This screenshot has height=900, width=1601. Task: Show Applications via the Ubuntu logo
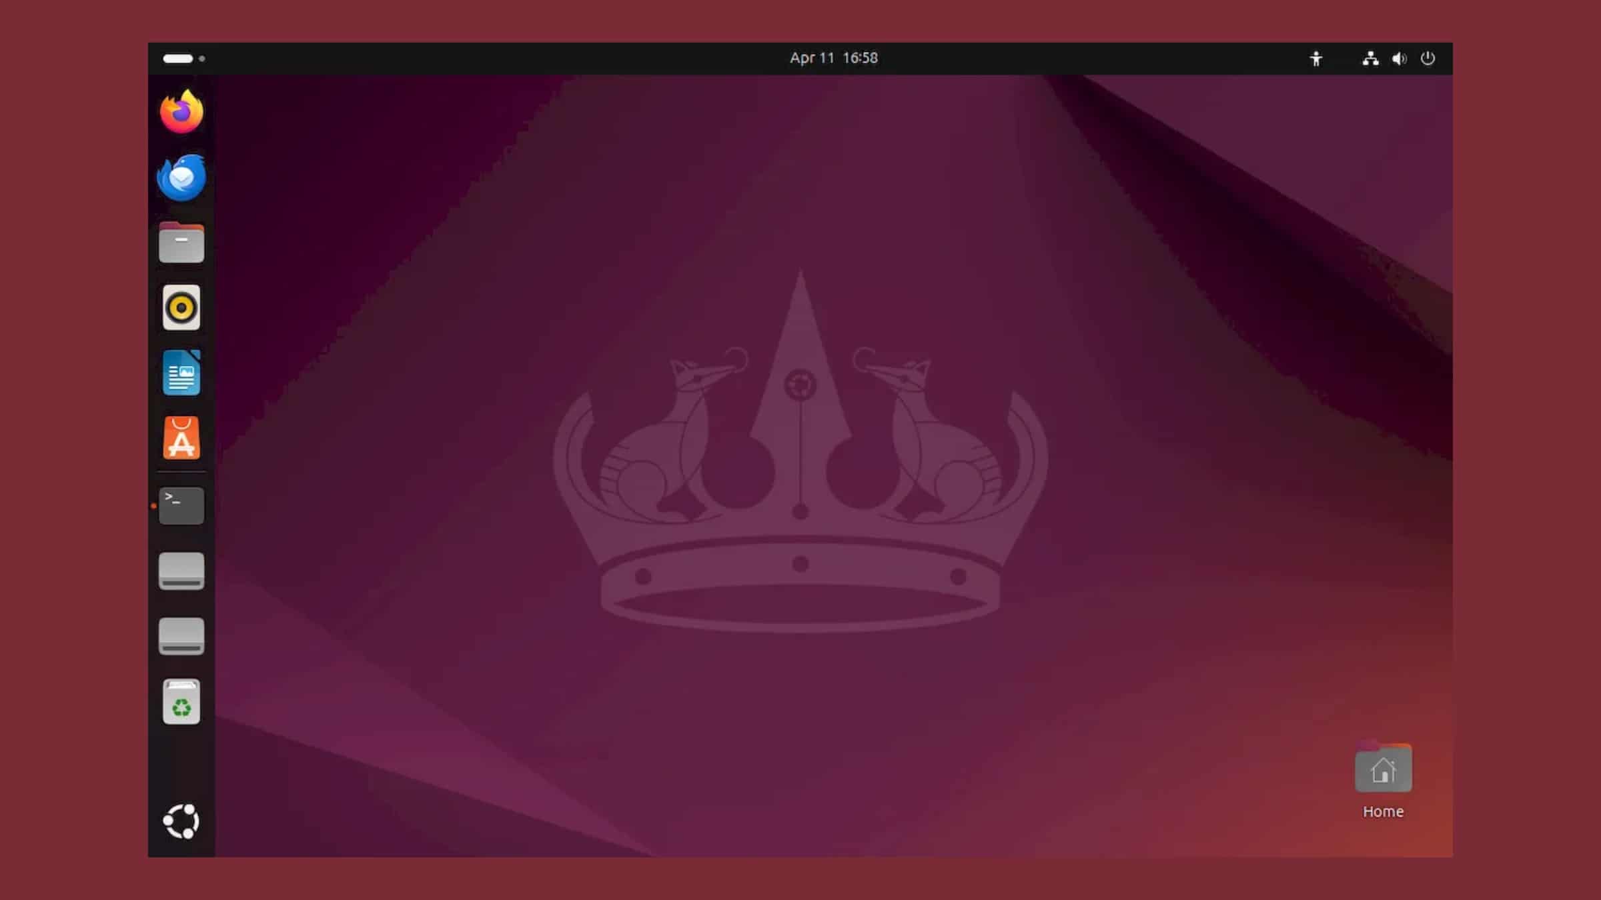point(181,821)
